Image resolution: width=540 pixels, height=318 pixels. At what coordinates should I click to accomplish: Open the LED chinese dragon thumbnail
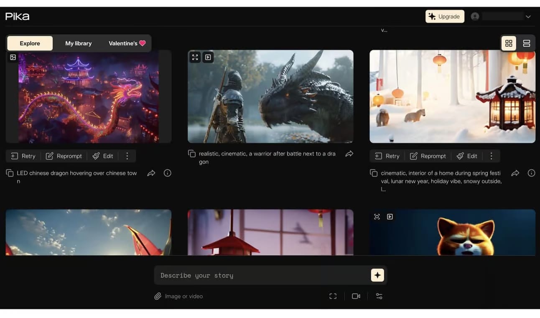[89, 96]
